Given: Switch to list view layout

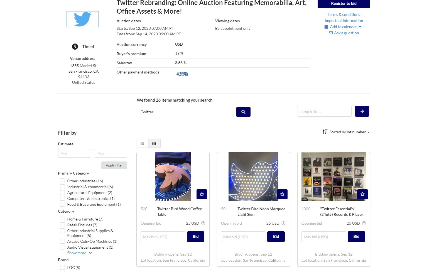Looking at the screenshot, I should pyautogui.click(x=143, y=143).
